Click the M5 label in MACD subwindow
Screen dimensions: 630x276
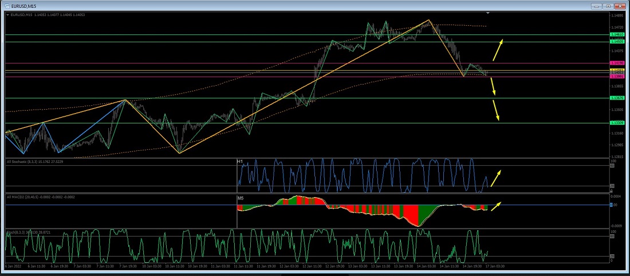click(x=241, y=198)
